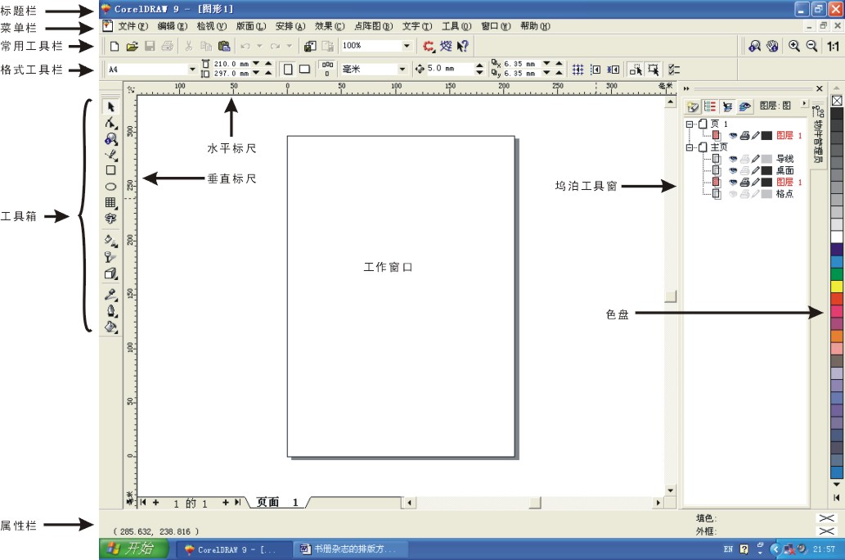This screenshot has height=560, width=845.
Task: Select the 格点 layer name
Action: [x=784, y=194]
